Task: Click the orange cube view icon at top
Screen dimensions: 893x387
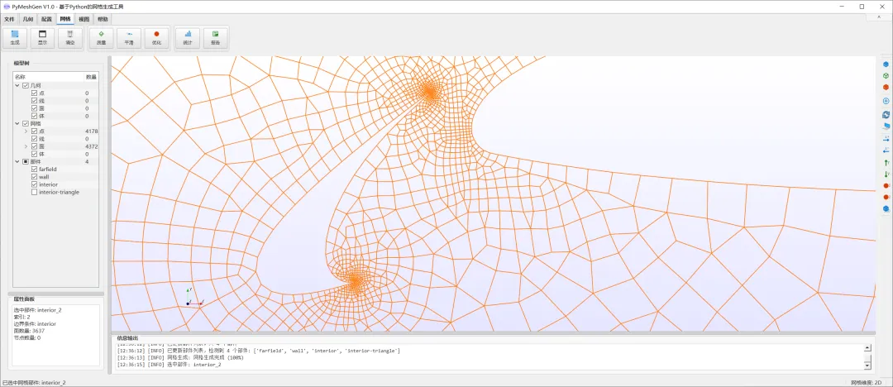Action: (886, 87)
